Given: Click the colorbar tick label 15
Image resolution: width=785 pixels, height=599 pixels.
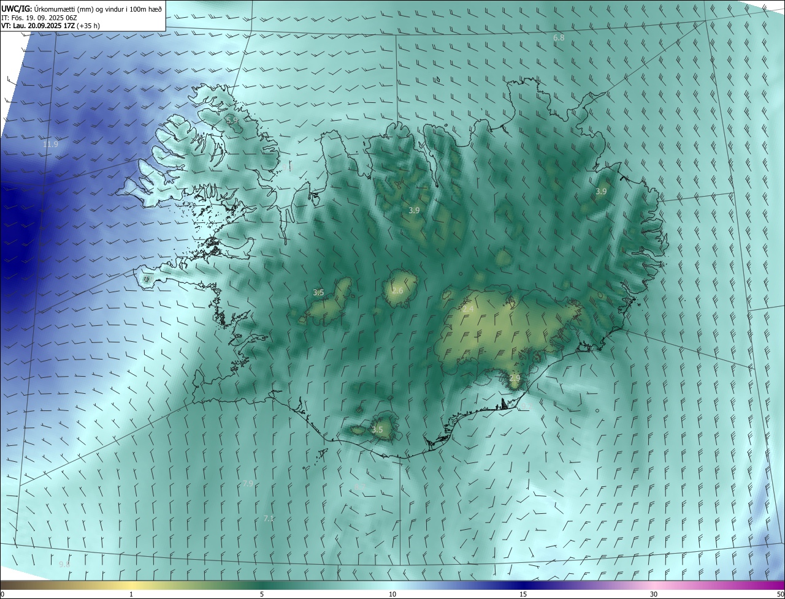Looking at the screenshot, I should tap(523, 594).
